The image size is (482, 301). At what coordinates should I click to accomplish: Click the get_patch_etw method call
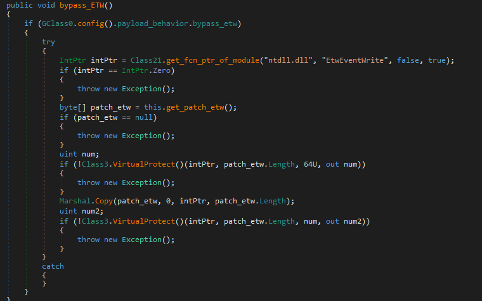[195, 107]
